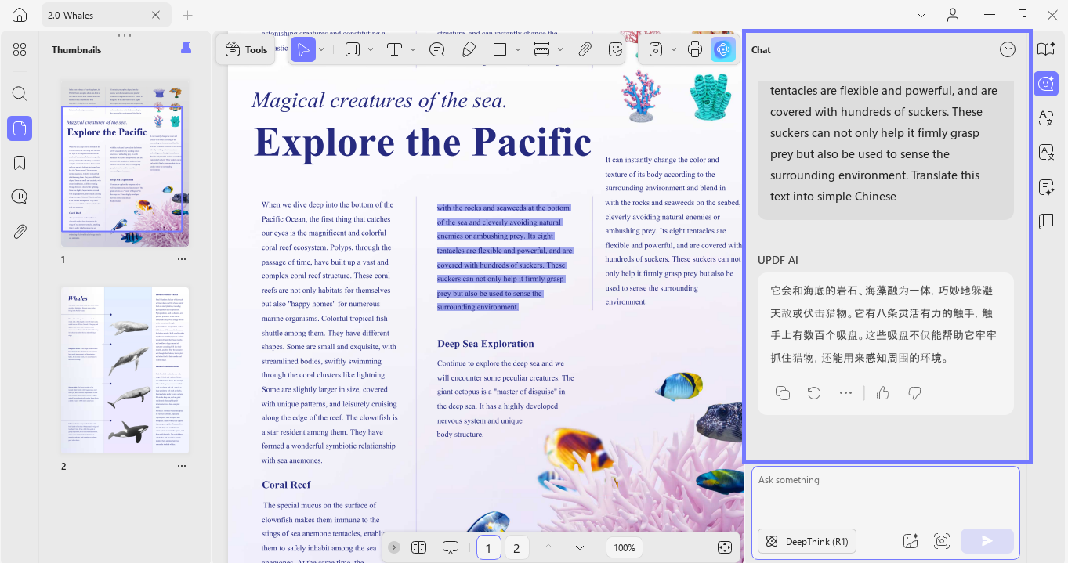The height and width of the screenshot is (563, 1068).
Task: Take a screenshot for the chat prompt
Action: (x=942, y=541)
